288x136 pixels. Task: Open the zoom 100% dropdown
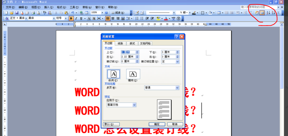point(102,13)
